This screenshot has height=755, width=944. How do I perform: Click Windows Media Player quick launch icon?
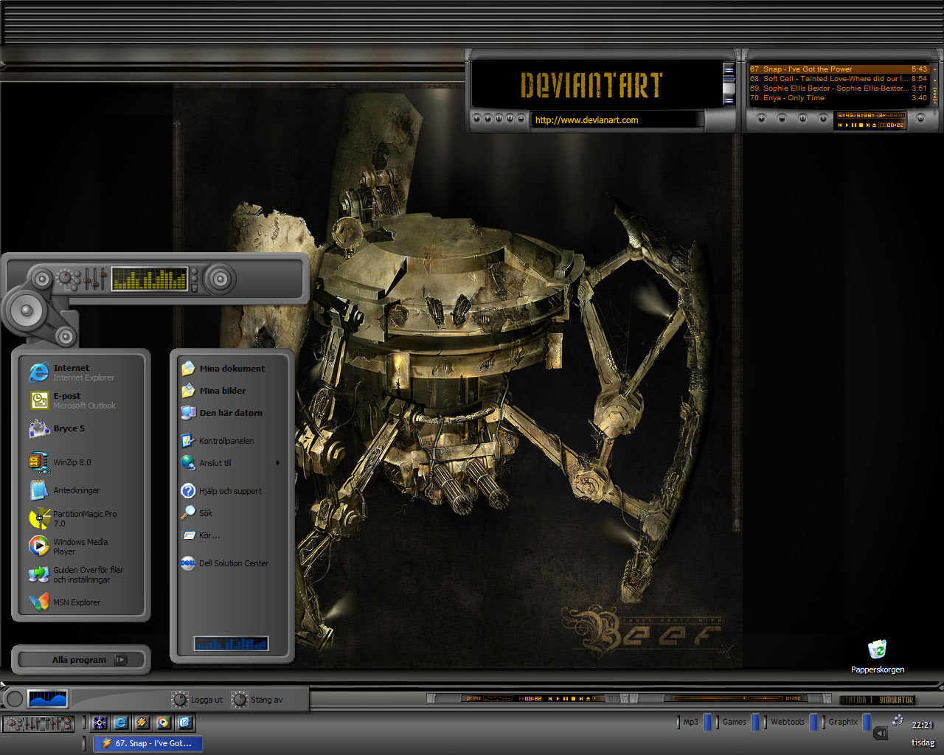(x=163, y=723)
